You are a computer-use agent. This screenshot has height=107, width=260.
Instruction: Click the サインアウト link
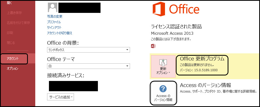click(54, 28)
